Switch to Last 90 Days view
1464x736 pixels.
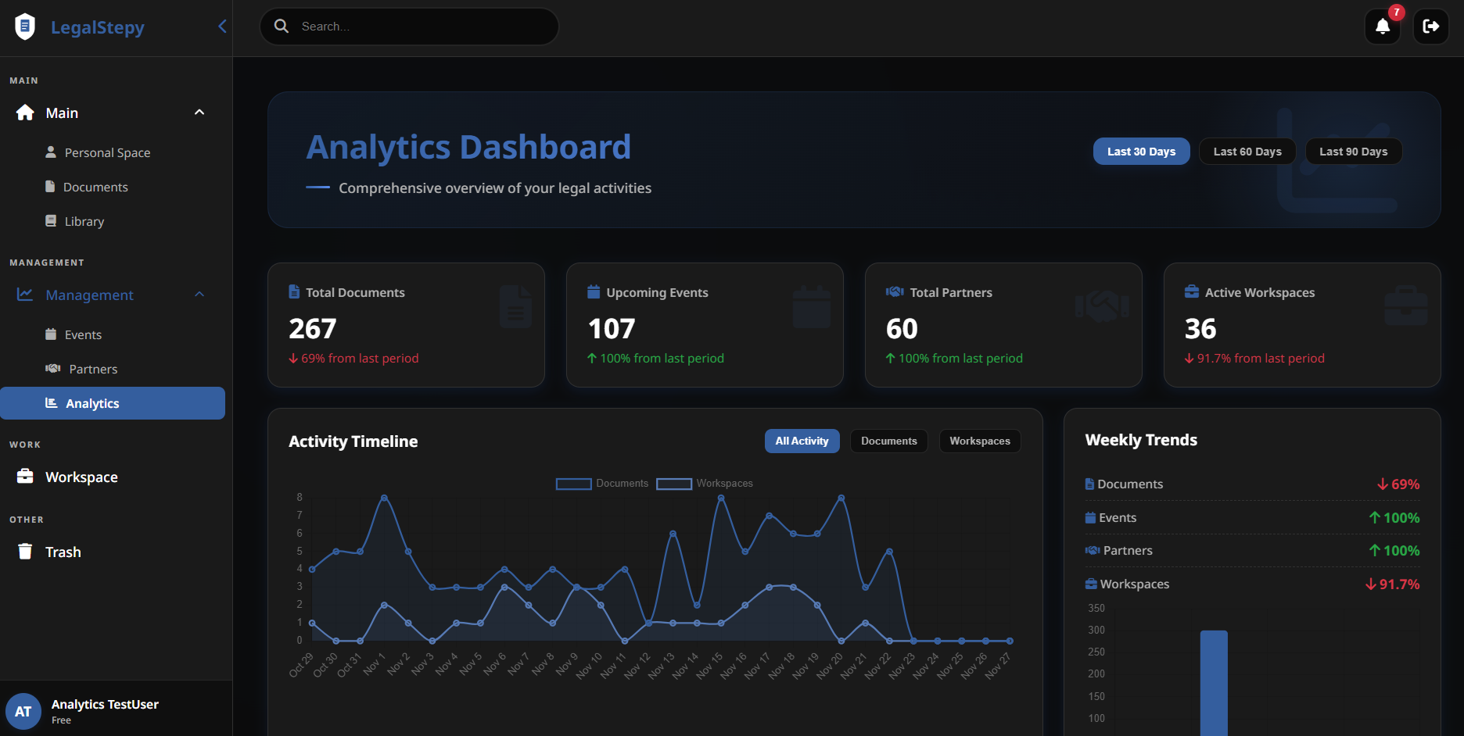click(x=1353, y=151)
